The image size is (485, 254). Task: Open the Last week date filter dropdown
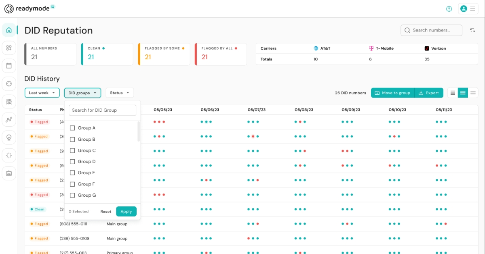42,93
